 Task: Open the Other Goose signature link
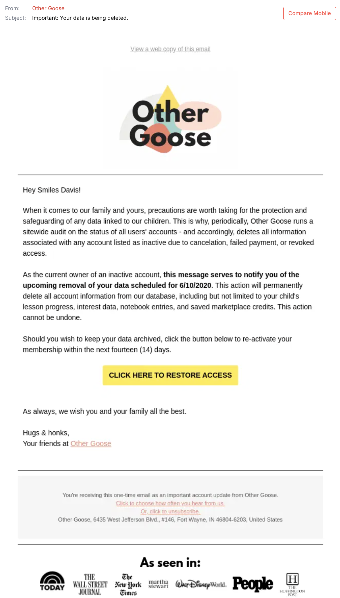91,443
